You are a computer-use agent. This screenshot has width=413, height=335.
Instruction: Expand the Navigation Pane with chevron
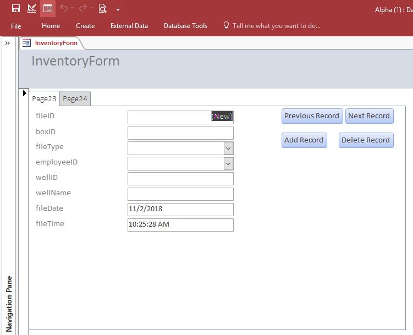[8, 43]
